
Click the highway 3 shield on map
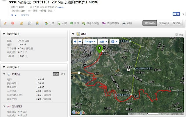click(x=79, y=73)
